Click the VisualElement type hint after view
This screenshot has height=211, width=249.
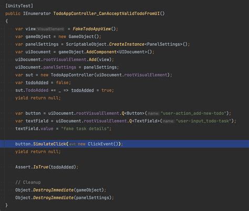coord(51,29)
